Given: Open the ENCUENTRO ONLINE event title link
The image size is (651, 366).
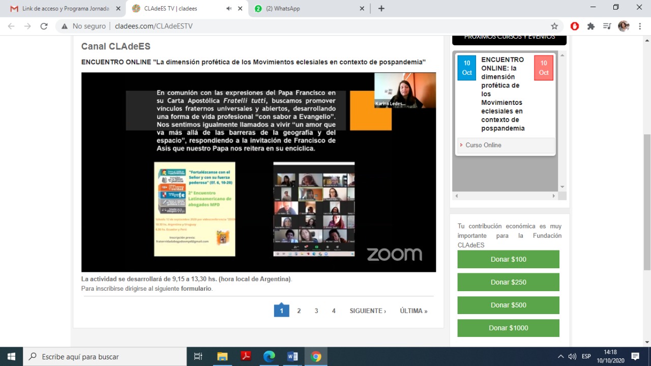Looking at the screenshot, I should (x=502, y=94).
